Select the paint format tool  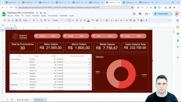(x=20, y=20)
